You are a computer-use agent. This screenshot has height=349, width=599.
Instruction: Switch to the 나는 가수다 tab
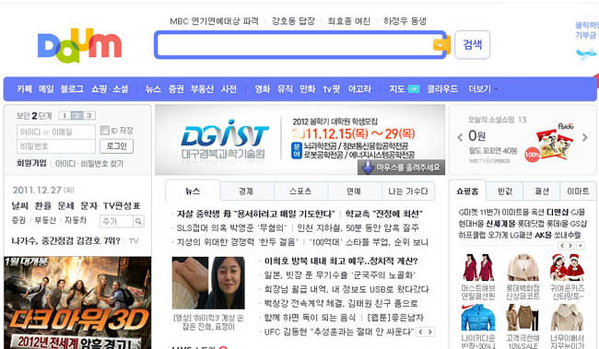(408, 191)
